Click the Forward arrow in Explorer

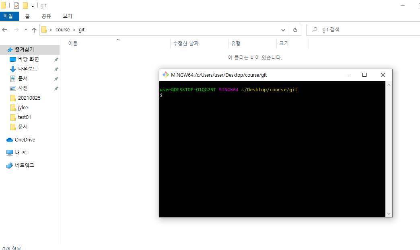pos(16,30)
